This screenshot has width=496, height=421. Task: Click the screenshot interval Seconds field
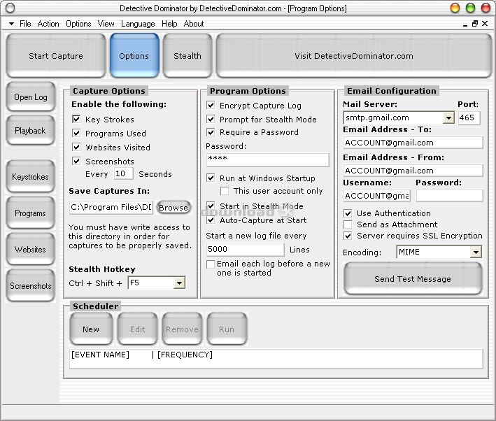pos(123,173)
